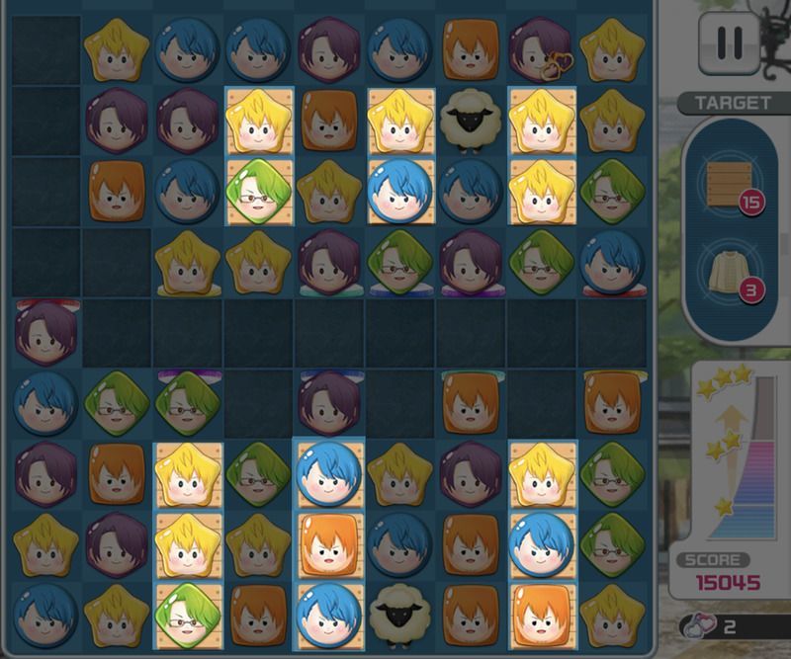Screen dimensions: 791x659
Task: Click the three-star marker atop the gauge
Action: click(x=725, y=383)
